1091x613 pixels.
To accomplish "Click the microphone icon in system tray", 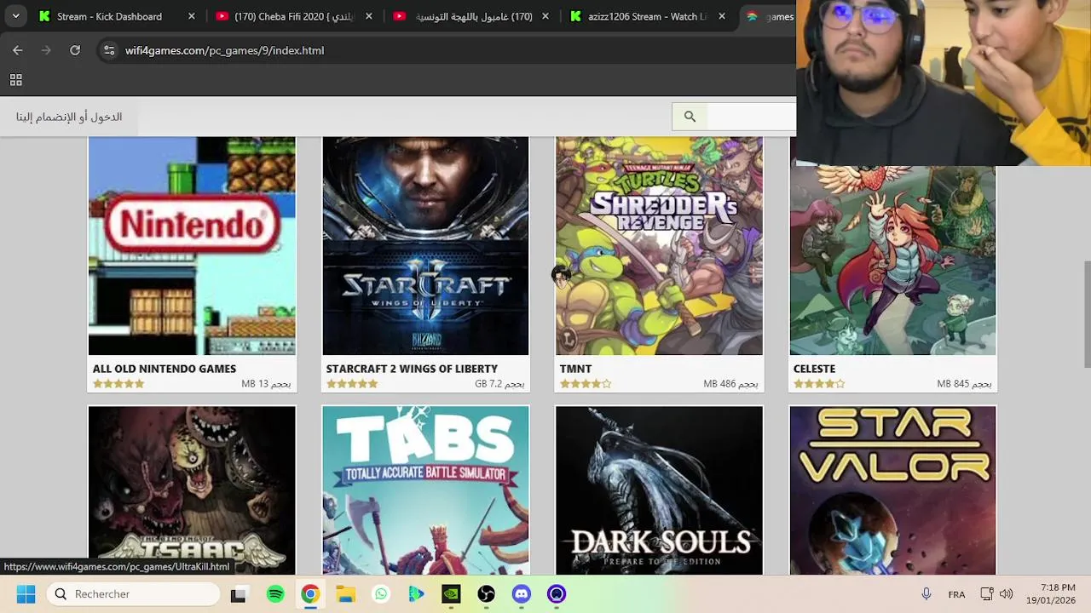I will tap(926, 594).
